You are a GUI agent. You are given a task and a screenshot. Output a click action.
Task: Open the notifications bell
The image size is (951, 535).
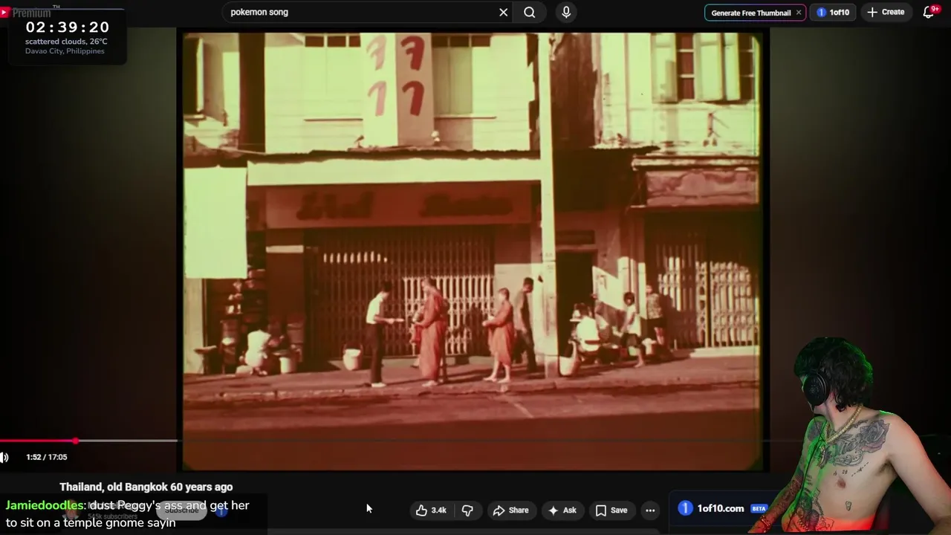[929, 12]
